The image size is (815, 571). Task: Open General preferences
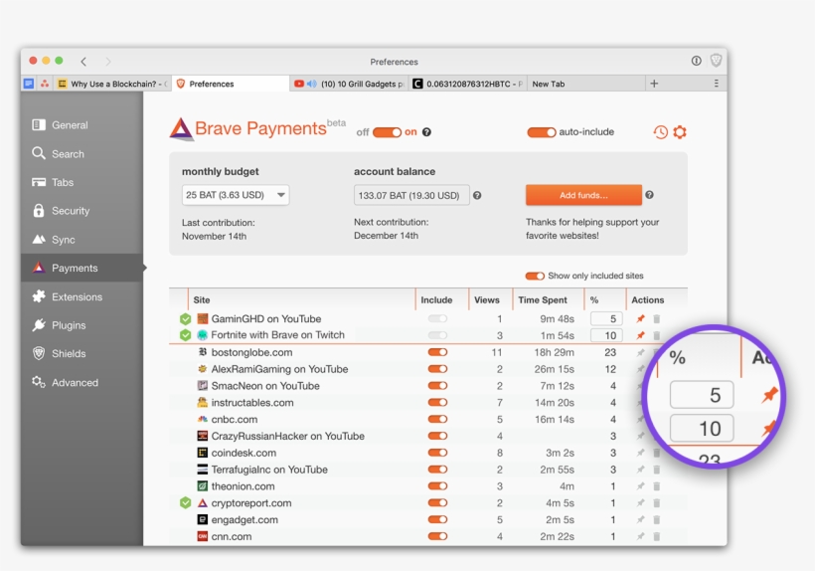tap(81, 125)
